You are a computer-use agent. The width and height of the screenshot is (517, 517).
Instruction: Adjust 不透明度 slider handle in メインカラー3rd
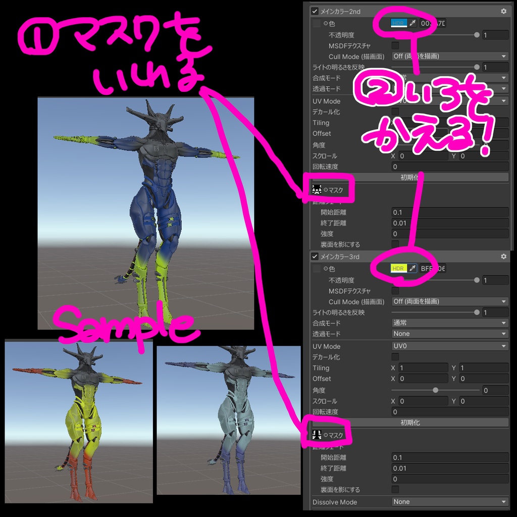click(x=477, y=280)
